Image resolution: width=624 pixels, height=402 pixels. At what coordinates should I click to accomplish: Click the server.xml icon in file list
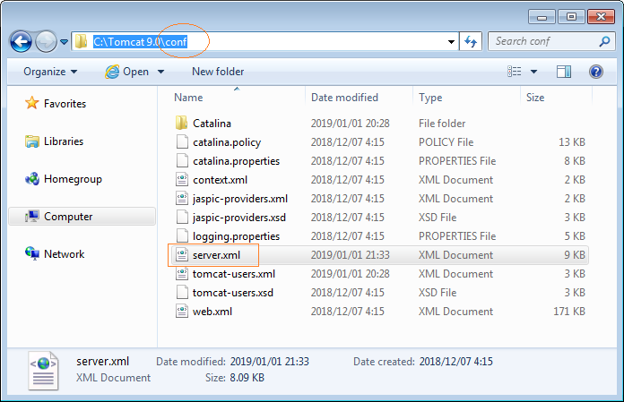coord(182,254)
